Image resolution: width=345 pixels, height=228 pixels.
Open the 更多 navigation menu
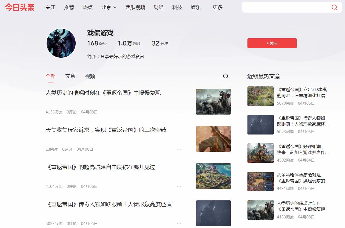[x=218, y=7]
